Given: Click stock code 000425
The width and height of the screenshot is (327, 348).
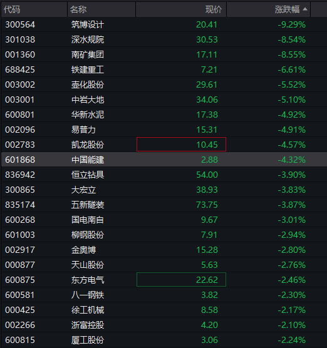Looking at the screenshot, I should pos(20,310).
